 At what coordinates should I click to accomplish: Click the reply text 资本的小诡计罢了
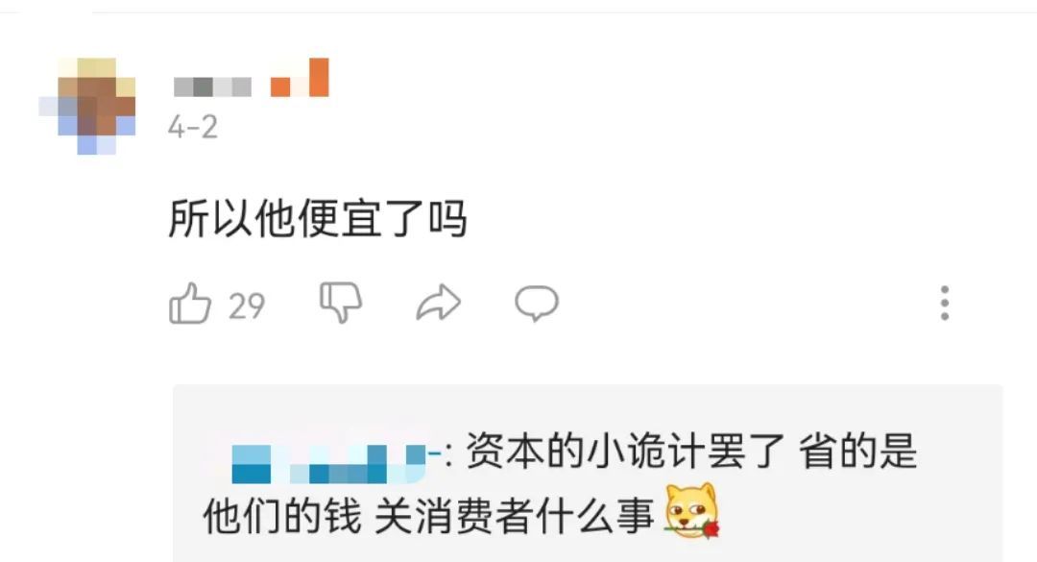[x=625, y=452]
